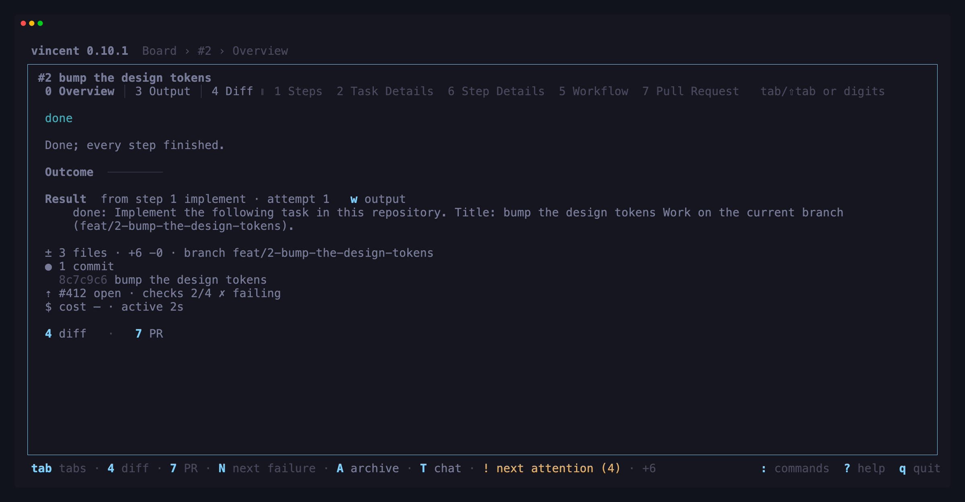
Task: Open the 7 Pull Request tab
Action: (690, 92)
